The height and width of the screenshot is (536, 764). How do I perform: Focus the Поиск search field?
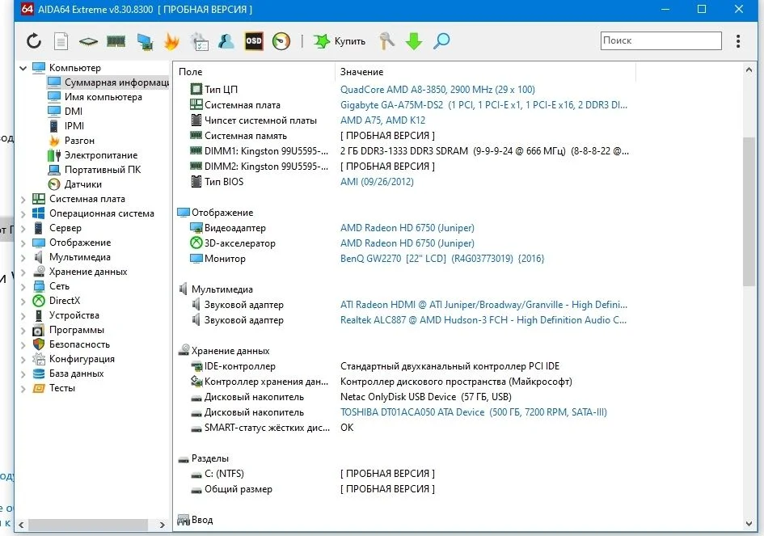661,40
